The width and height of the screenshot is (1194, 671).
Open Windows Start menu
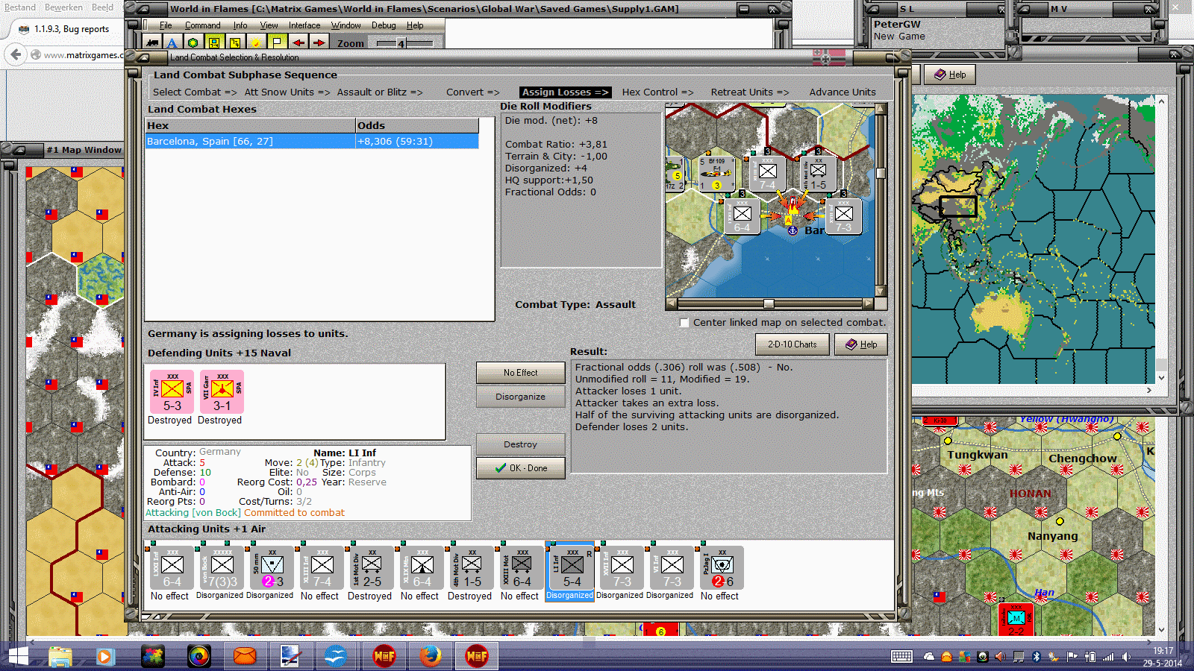click(18, 656)
